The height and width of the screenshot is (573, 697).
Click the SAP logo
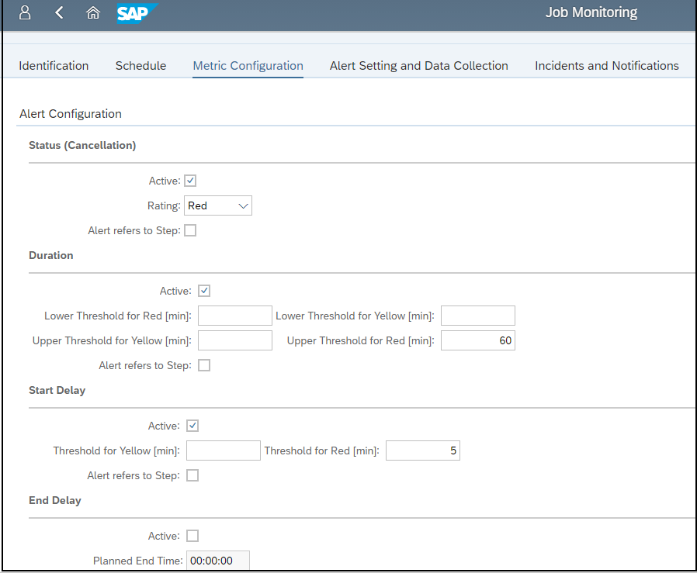[137, 13]
